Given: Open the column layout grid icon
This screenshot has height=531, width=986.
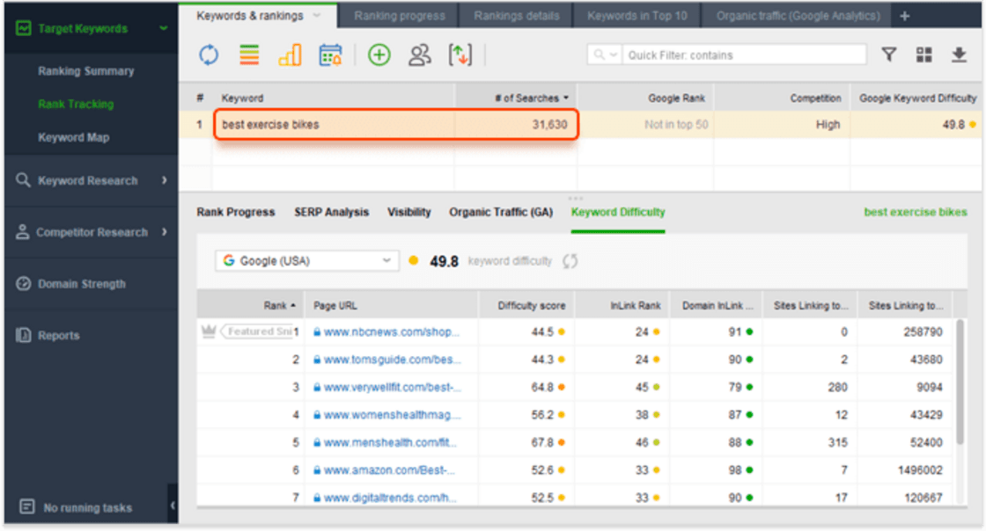Looking at the screenshot, I should [x=923, y=55].
